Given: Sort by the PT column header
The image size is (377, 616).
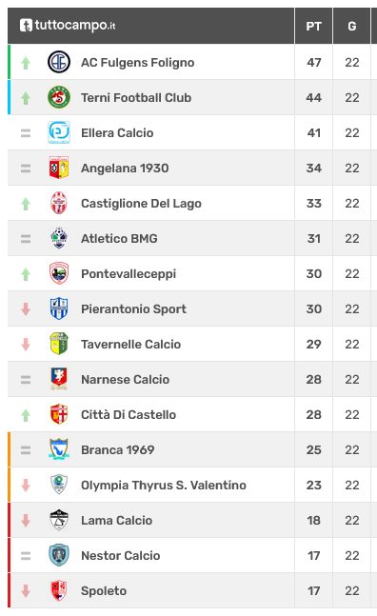Looking at the screenshot, I should (x=314, y=26).
